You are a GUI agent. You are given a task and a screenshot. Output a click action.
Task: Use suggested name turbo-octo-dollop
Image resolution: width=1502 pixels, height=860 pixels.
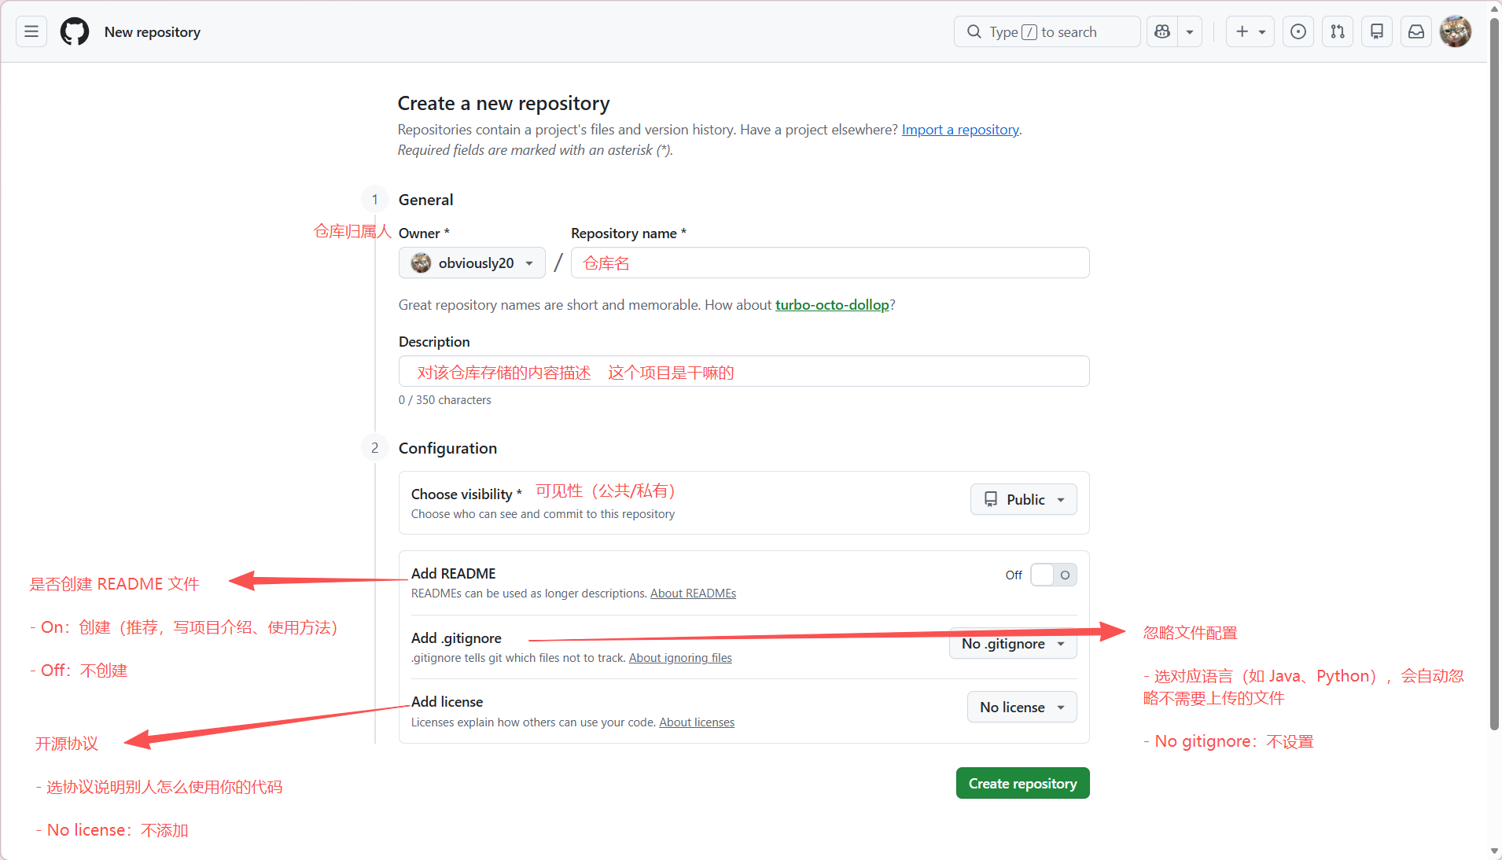pos(832,305)
